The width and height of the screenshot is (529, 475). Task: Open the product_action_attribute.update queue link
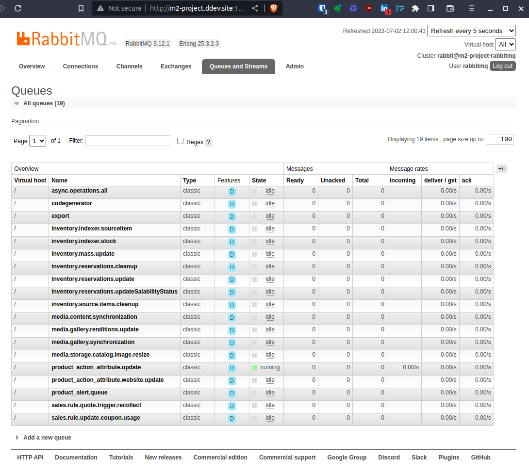96,367
